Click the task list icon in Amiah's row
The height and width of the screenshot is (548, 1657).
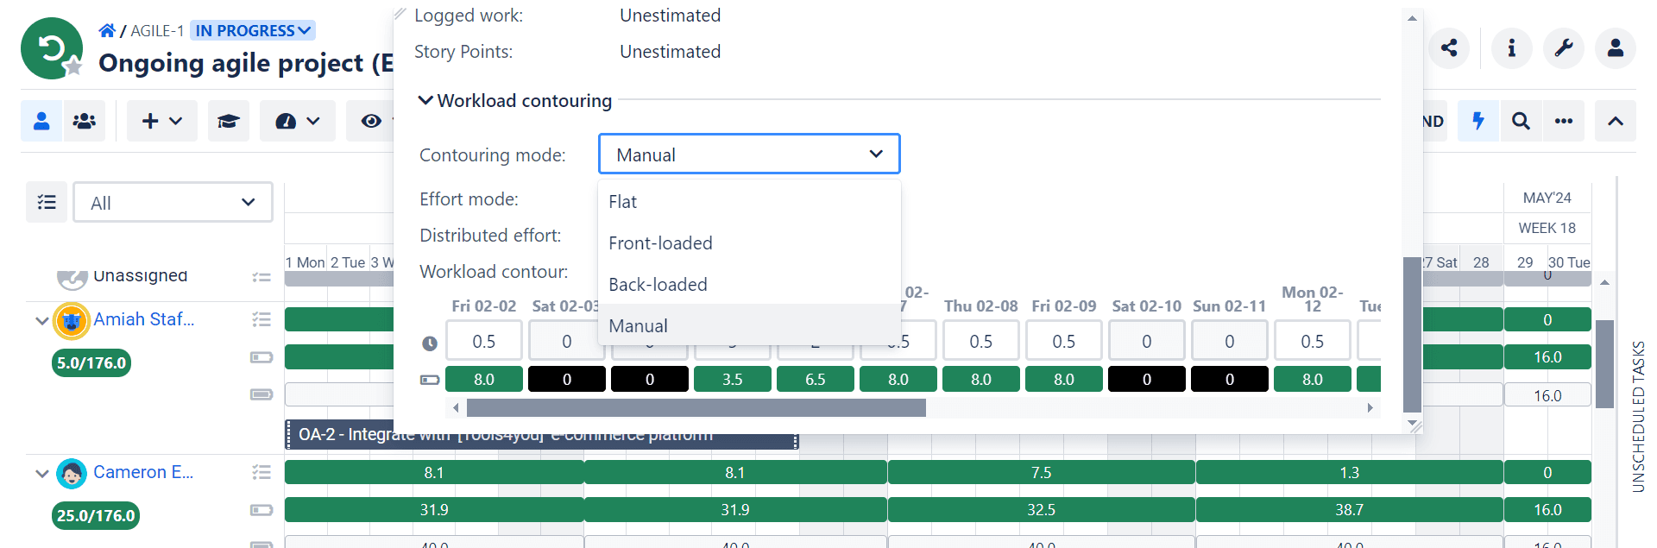(261, 319)
